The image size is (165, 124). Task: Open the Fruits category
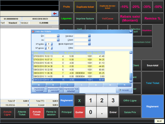click(66, 7)
